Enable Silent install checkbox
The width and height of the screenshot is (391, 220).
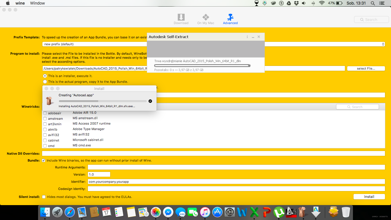click(44, 197)
